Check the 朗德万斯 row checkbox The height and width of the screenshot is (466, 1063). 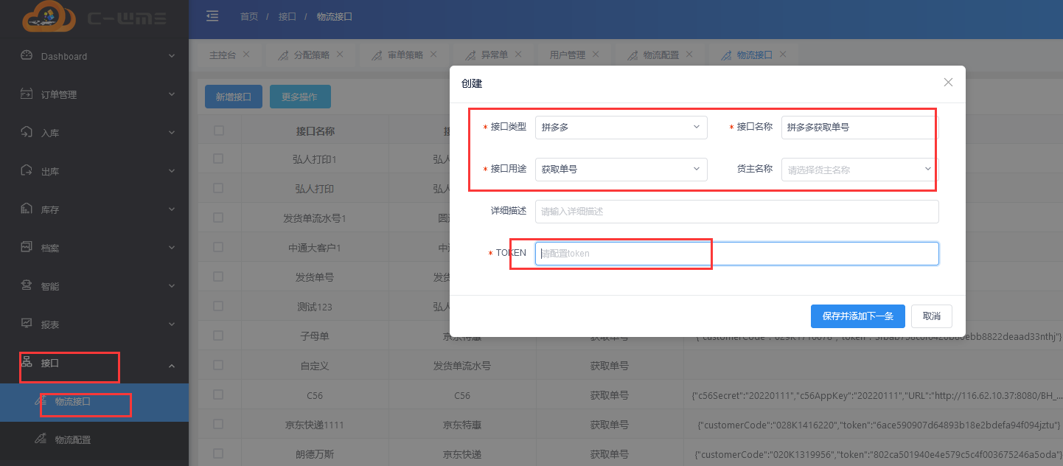coord(218,453)
